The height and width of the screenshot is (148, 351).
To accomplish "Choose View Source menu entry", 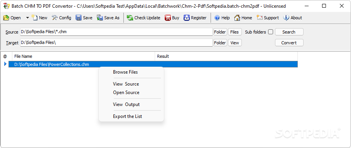I will (x=131, y=84).
